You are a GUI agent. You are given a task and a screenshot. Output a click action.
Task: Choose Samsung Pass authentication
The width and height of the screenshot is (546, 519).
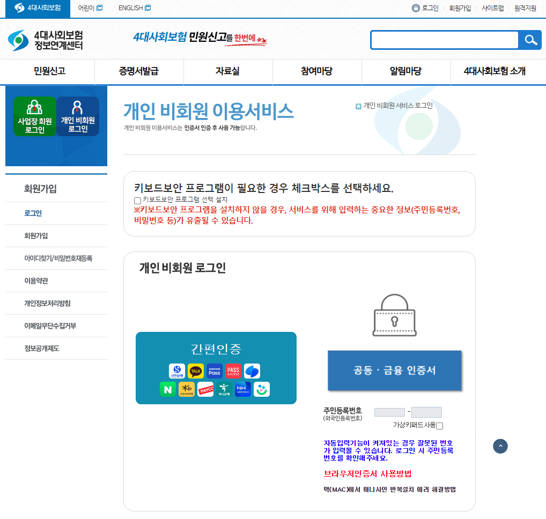(215, 371)
